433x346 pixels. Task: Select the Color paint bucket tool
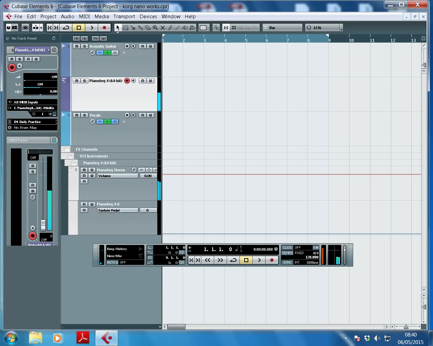pyautogui.click(x=192, y=28)
